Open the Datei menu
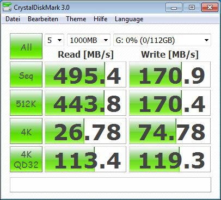The image size is (221, 200). tap(13, 19)
